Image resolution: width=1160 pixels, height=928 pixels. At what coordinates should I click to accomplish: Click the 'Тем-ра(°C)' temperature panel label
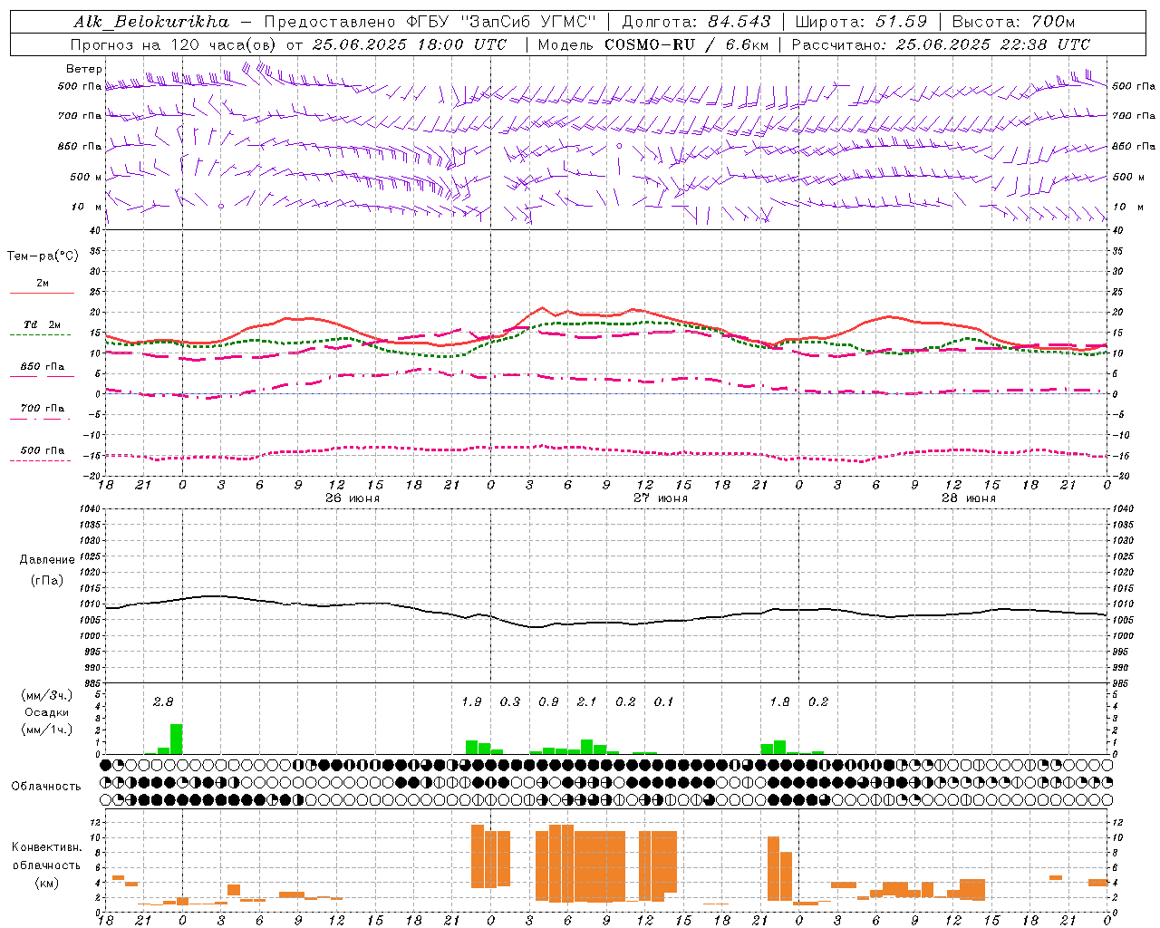point(43,256)
